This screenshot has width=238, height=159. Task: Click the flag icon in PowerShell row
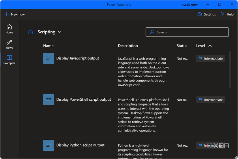tap(200, 99)
